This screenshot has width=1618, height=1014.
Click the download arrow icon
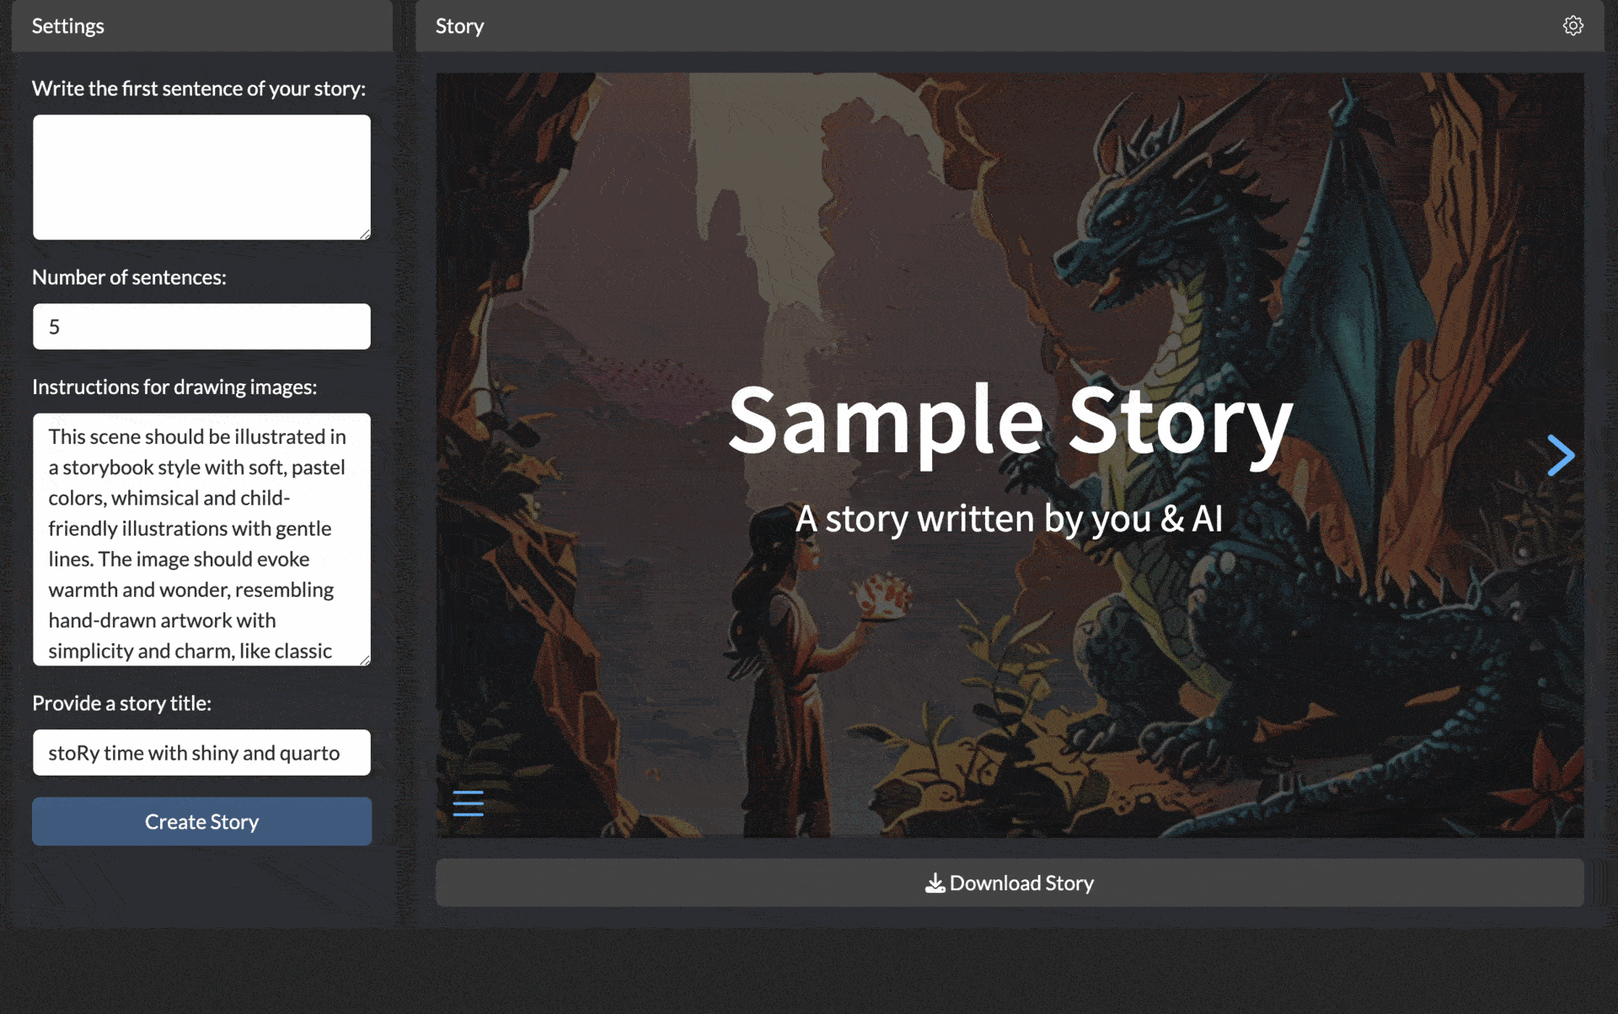(x=935, y=883)
